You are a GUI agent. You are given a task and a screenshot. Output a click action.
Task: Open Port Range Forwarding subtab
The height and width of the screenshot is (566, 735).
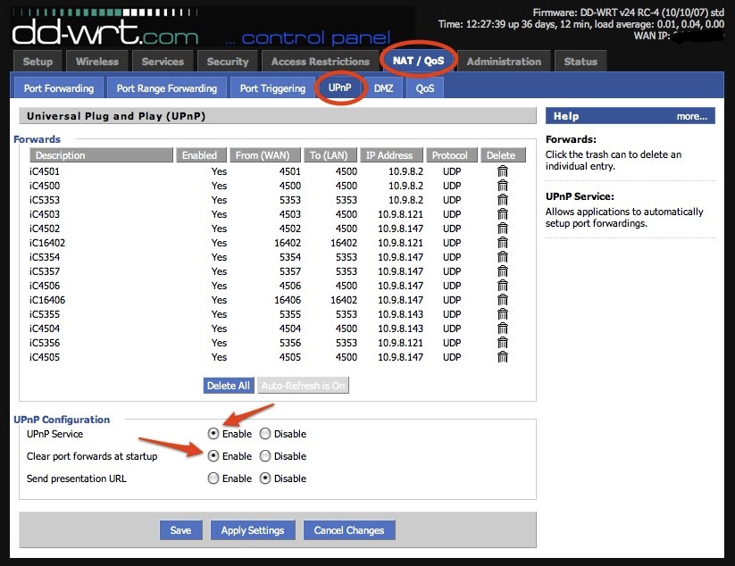[167, 88]
